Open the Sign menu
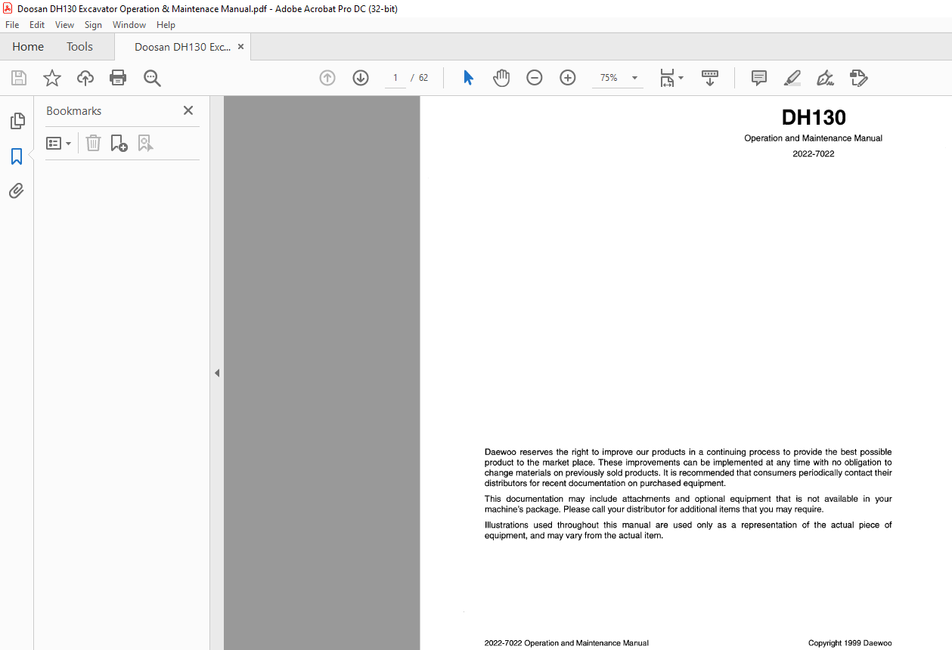The width and height of the screenshot is (952, 650). click(93, 25)
